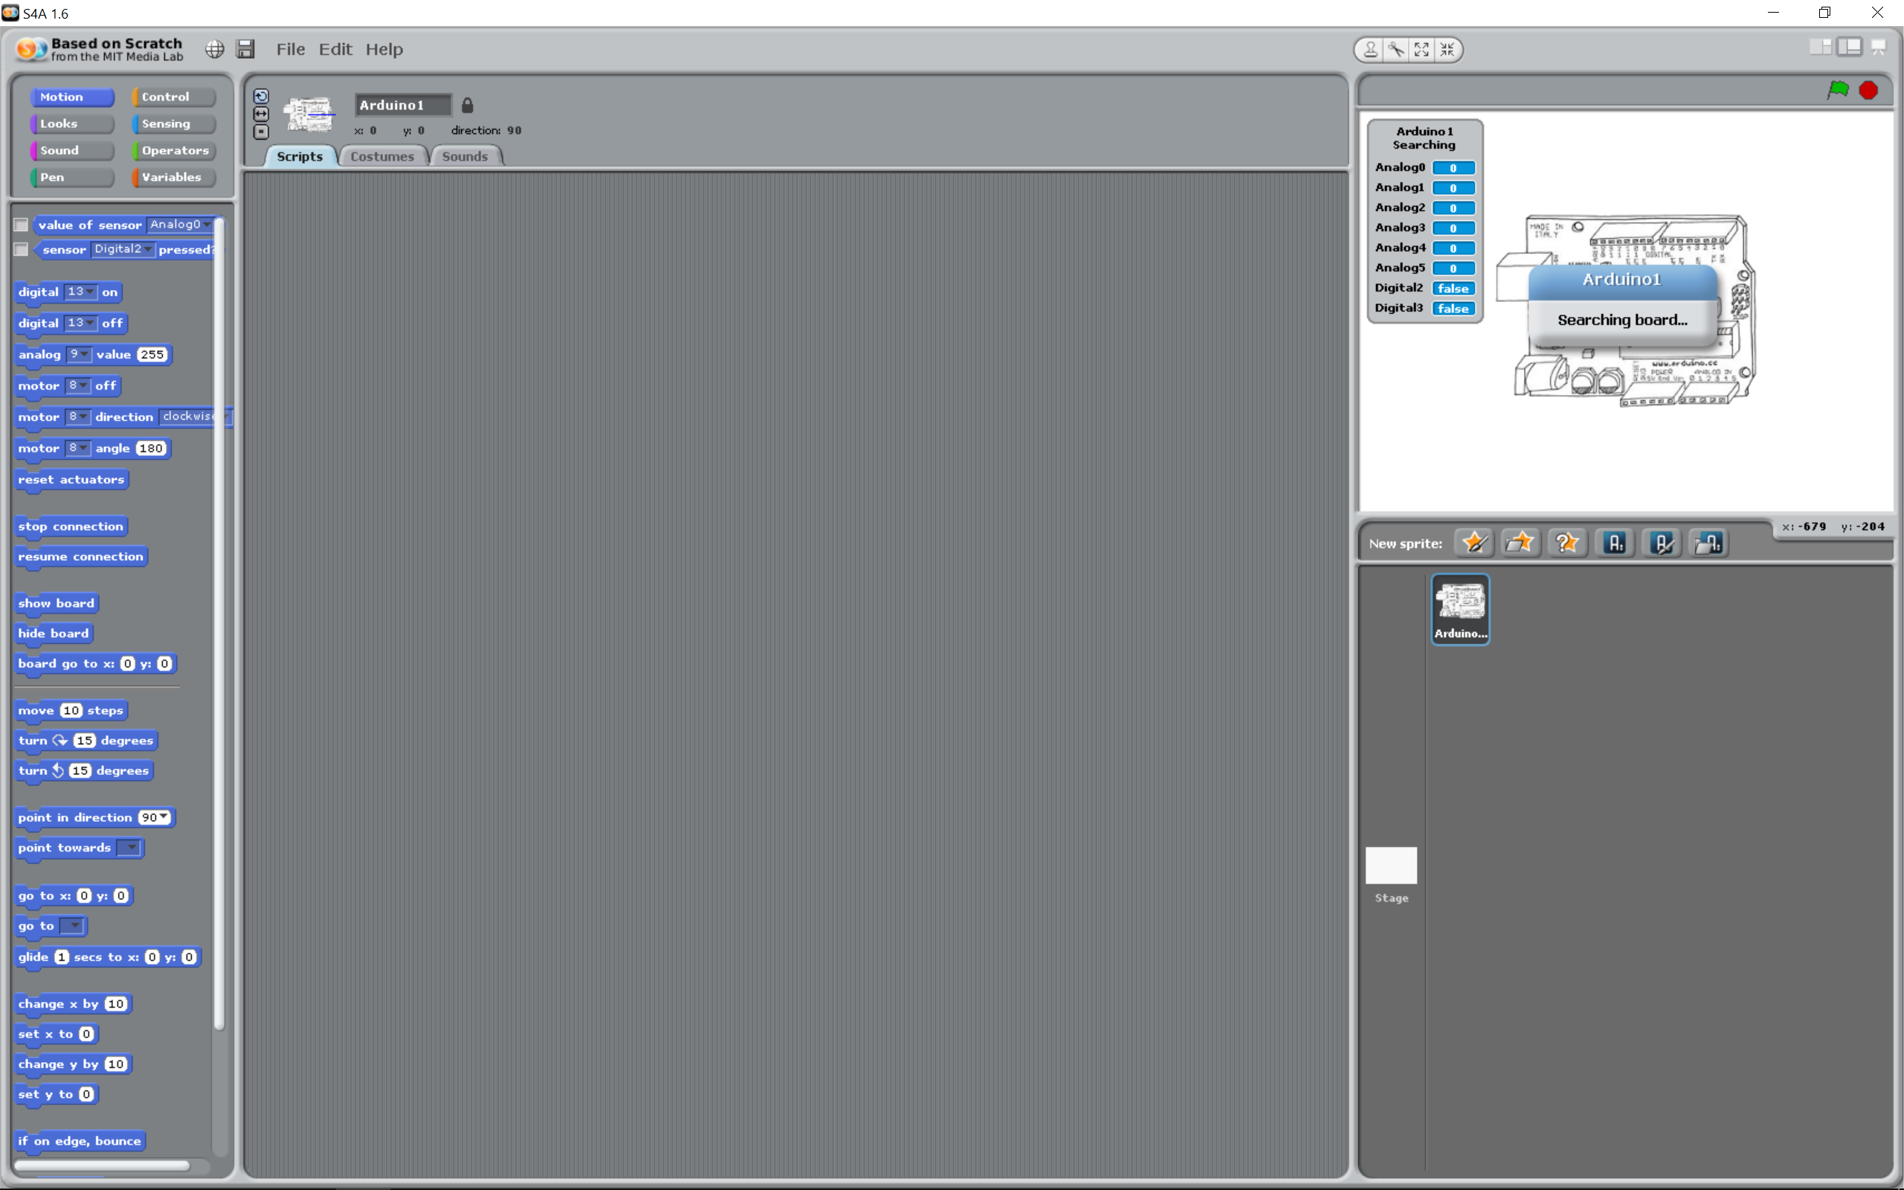Open pin dropdown on digital off block

tap(80, 323)
